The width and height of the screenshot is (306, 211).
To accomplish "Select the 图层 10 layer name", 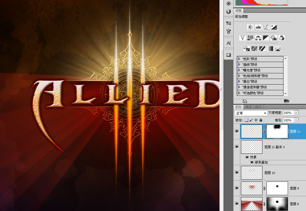I will pyautogui.click(x=270, y=173).
